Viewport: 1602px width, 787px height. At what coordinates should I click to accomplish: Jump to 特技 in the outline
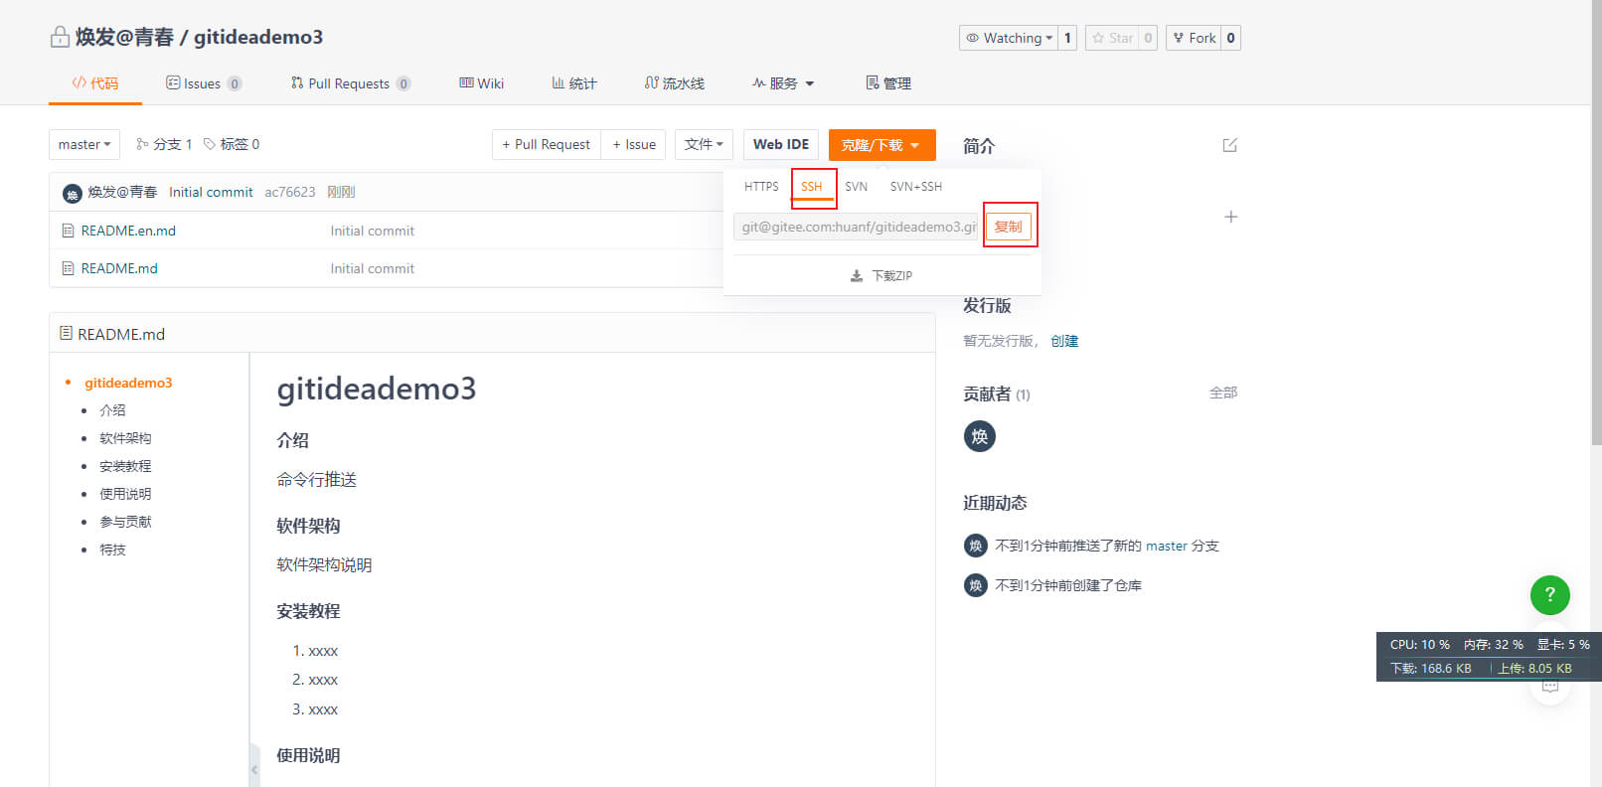point(112,550)
